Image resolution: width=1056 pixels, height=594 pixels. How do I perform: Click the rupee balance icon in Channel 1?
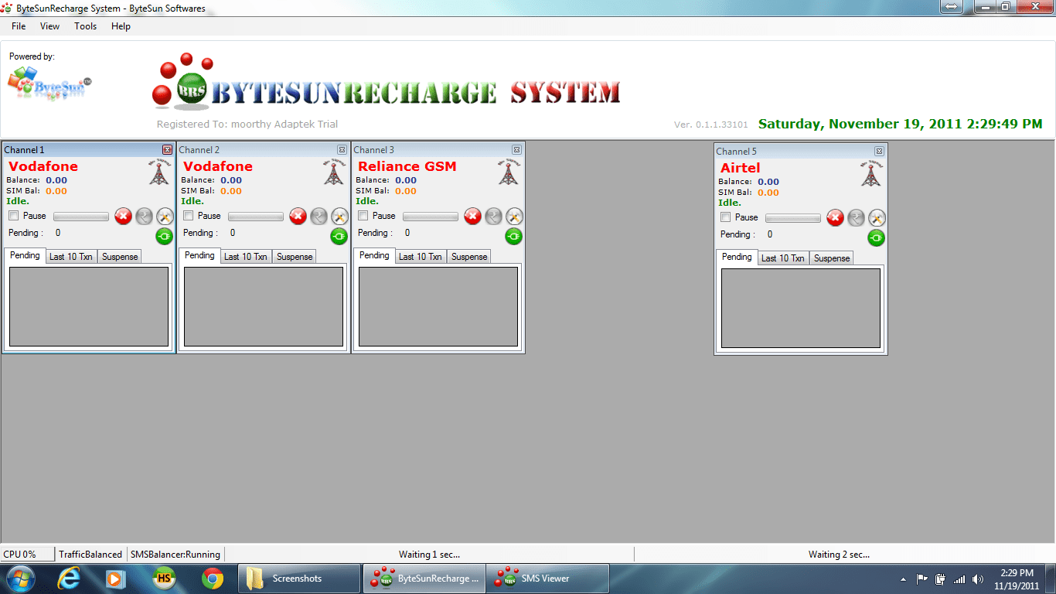coord(144,217)
